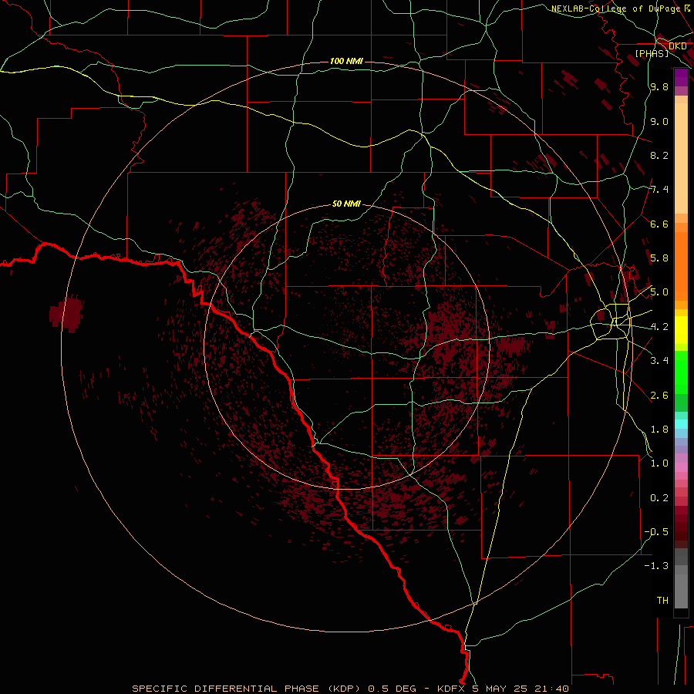
Task: Select the 1.8 scale label
Action: 659,430
